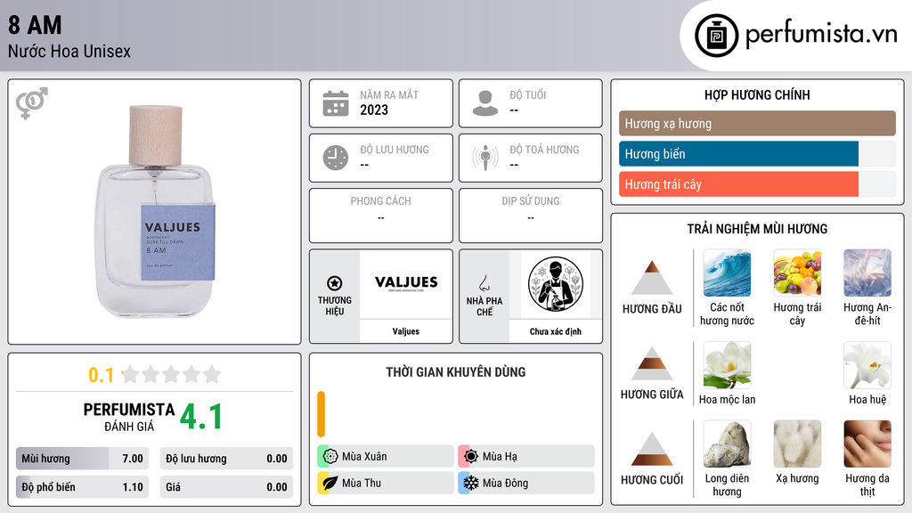Click the sillage icon beside Độ toả hương
Image resolution: width=912 pixels, height=513 pixels.
pos(485,158)
